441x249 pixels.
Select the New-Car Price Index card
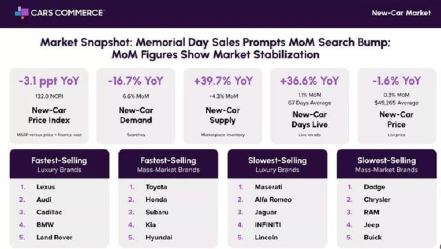click(49, 106)
